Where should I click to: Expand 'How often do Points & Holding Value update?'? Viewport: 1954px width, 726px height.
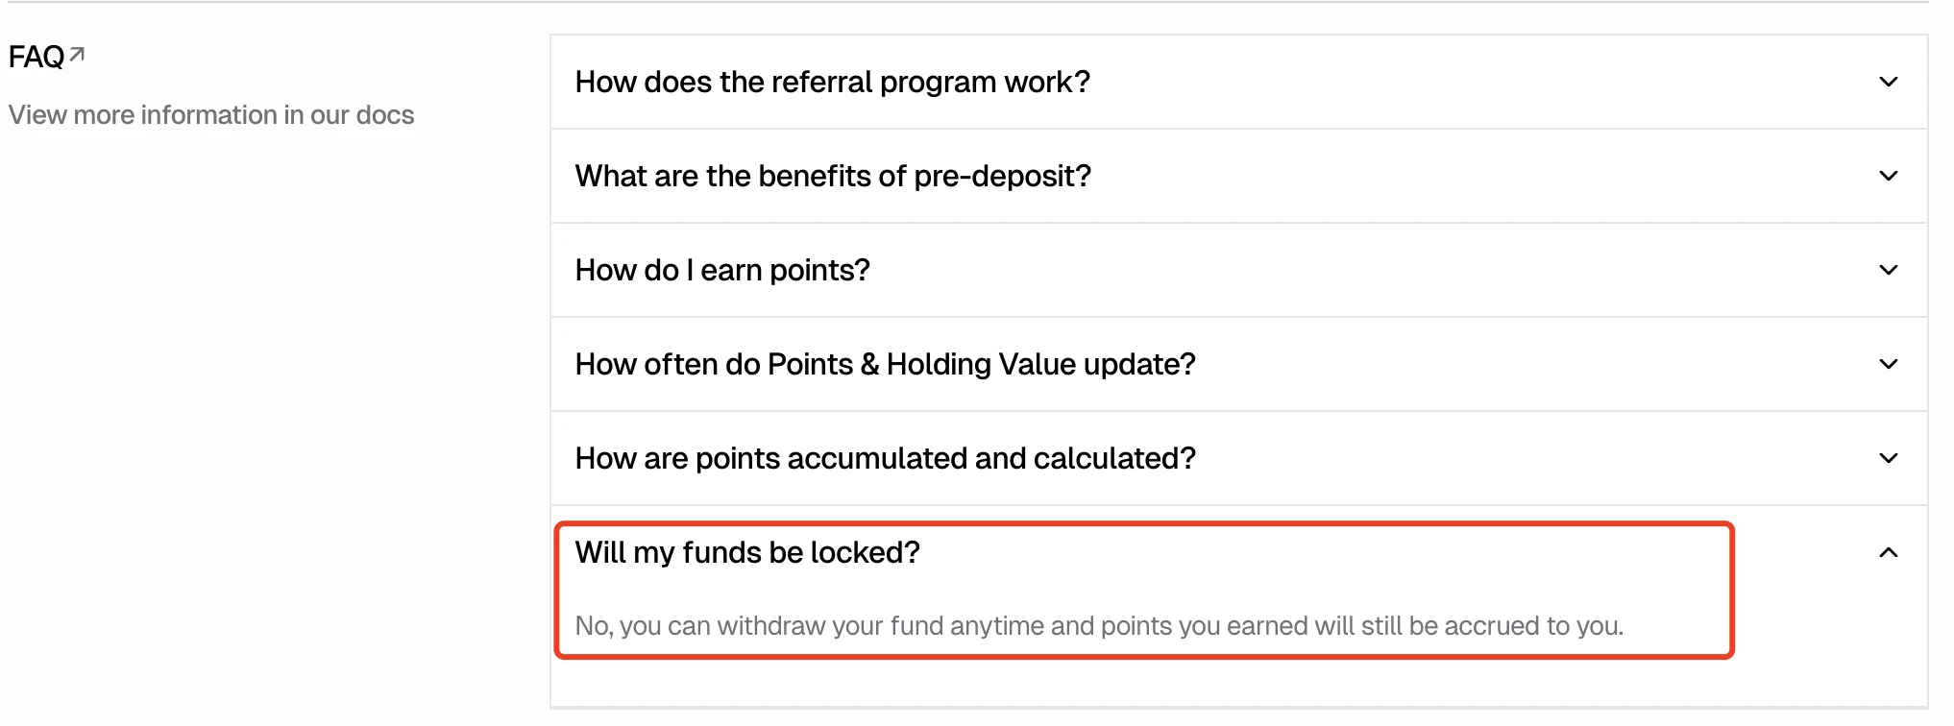tap(884, 364)
